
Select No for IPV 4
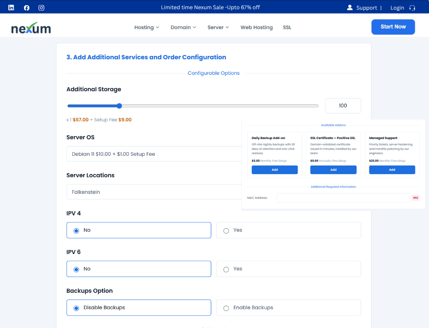tap(139, 230)
